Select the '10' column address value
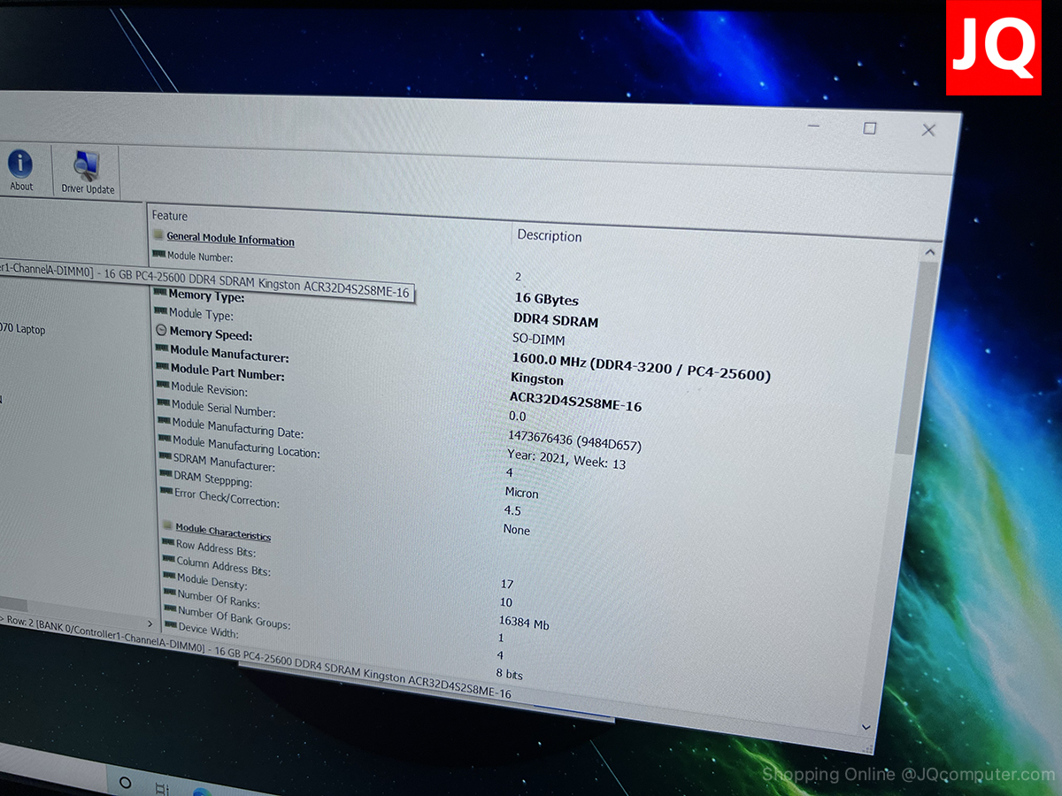This screenshot has width=1062, height=796. [506, 602]
